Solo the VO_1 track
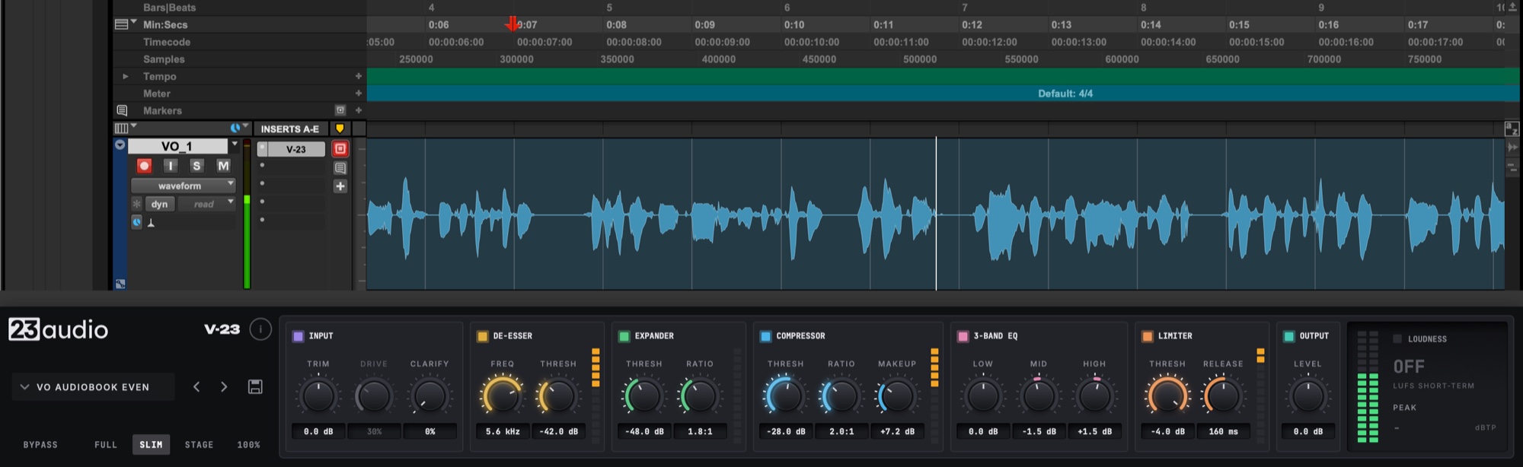 click(196, 166)
